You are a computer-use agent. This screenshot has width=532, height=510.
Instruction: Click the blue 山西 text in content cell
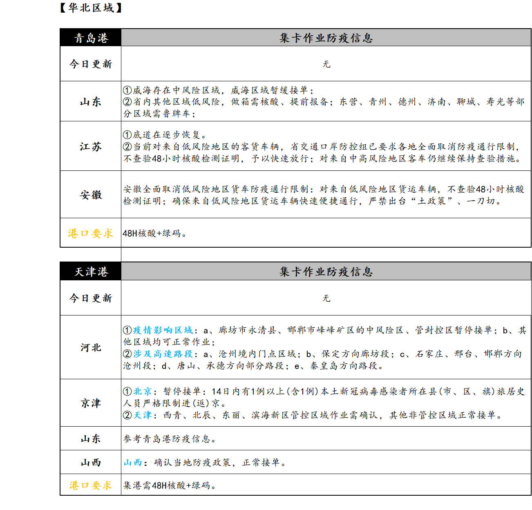point(133,463)
